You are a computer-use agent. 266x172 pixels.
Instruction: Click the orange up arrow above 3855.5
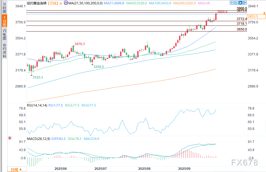tap(264, 13)
